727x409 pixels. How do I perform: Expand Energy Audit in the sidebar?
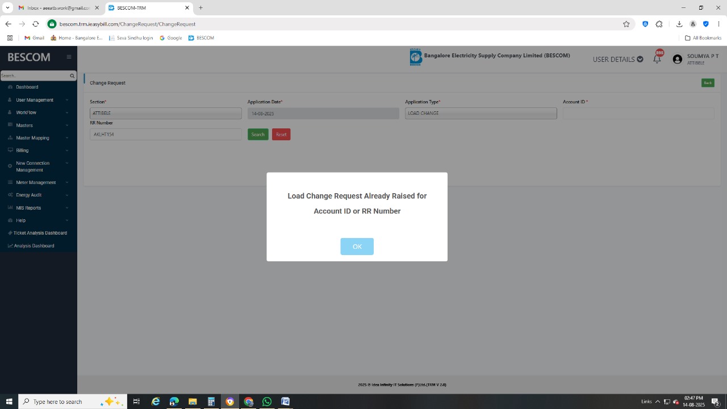[39, 195]
